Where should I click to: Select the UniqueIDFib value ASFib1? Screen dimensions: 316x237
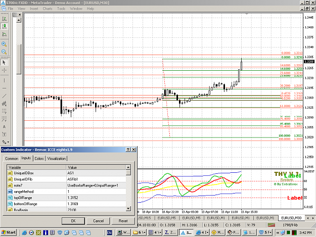97,179
